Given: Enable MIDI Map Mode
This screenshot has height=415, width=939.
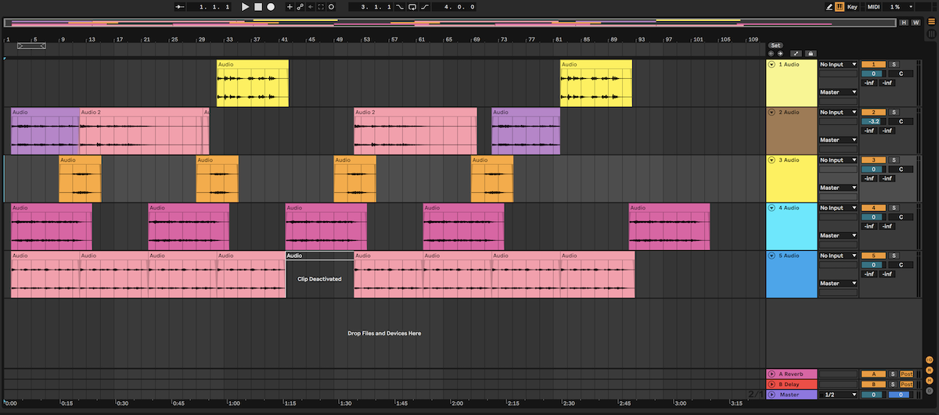Looking at the screenshot, I should click(x=874, y=6).
